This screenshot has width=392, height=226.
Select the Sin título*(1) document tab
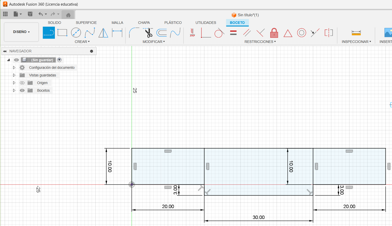point(245,15)
